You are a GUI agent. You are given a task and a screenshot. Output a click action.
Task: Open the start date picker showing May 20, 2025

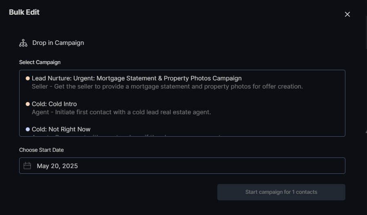[x=57, y=166]
